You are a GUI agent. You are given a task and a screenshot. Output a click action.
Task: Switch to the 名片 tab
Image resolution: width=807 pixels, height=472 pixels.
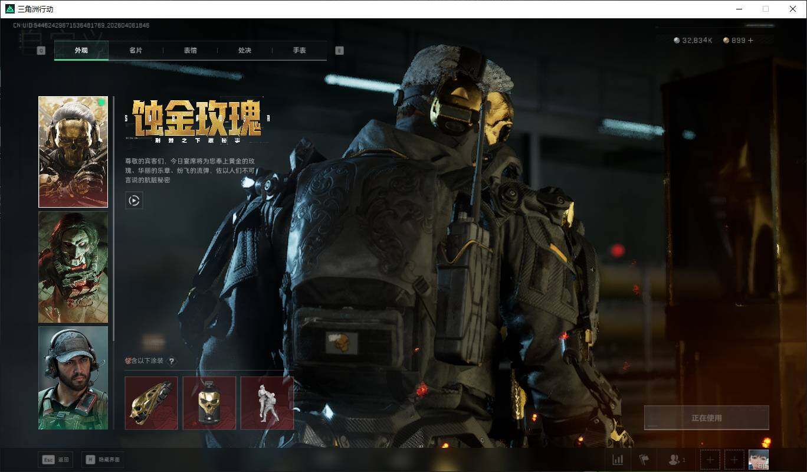pyautogui.click(x=136, y=51)
